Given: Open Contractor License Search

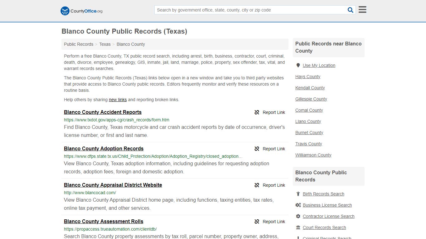Looking at the screenshot, I should click(328, 216).
